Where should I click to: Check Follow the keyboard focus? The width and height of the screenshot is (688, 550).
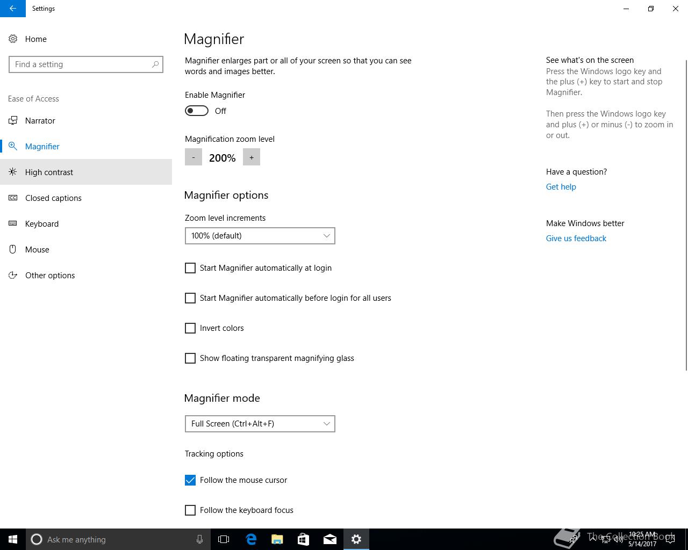[190, 510]
